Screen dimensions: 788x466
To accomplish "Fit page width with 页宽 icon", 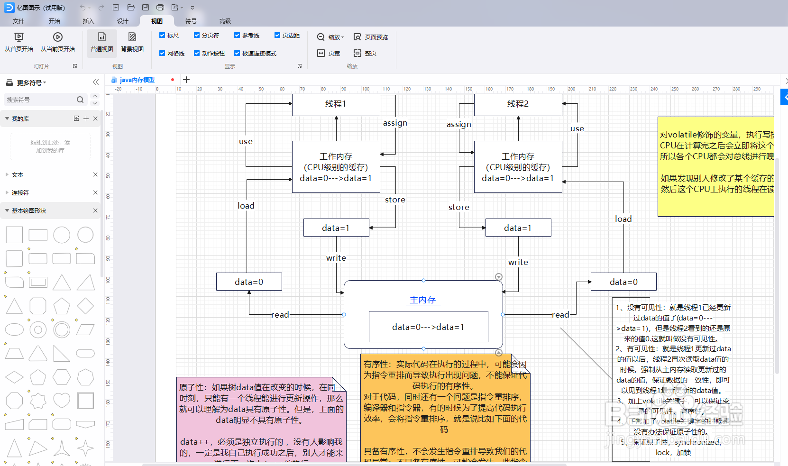I will [x=329, y=53].
